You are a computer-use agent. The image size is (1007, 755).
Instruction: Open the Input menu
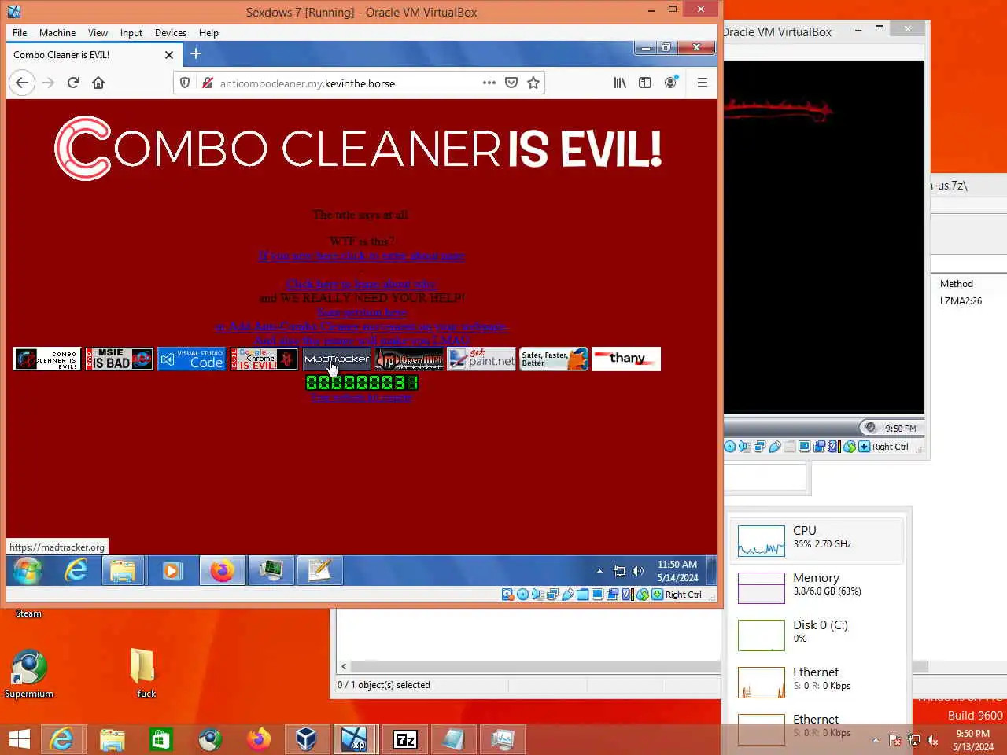tap(131, 33)
